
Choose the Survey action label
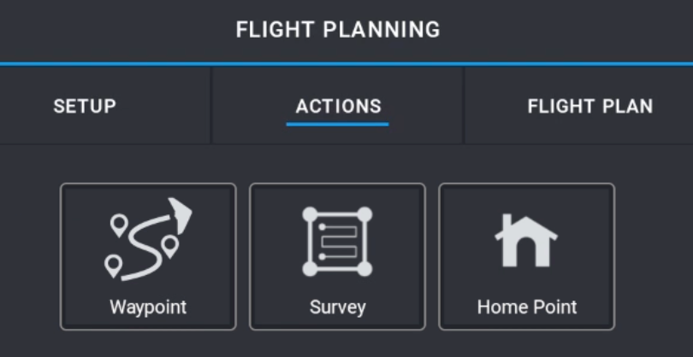tap(338, 307)
